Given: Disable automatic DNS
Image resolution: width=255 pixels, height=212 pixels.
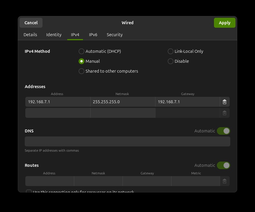Looking at the screenshot, I should click(x=224, y=131).
